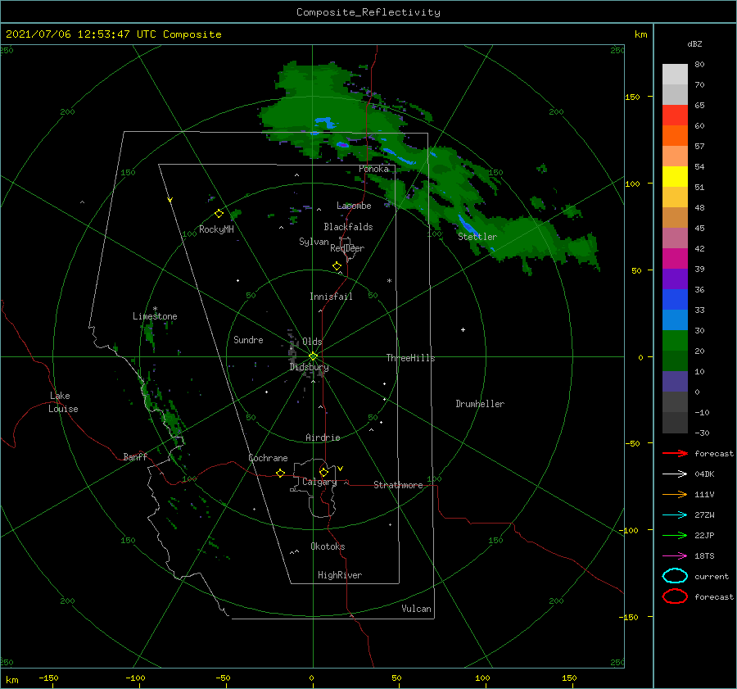Click the Vulcan city label

pyautogui.click(x=416, y=609)
